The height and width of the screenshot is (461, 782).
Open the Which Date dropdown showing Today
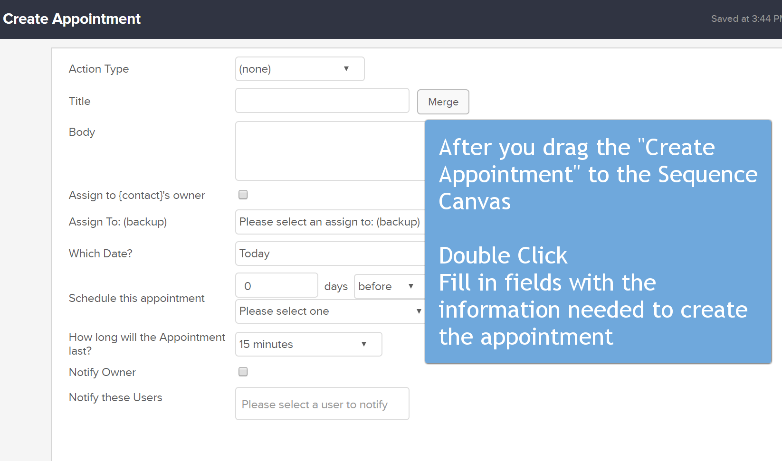330,254
